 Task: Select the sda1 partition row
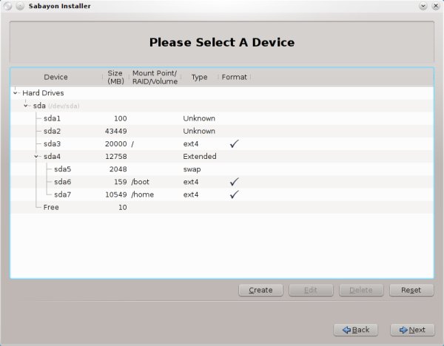(222, 118)
